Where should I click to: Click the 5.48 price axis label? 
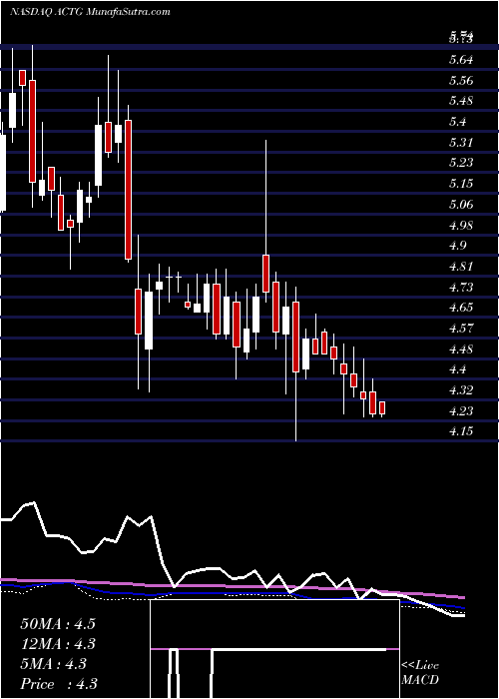click(461, 101)
